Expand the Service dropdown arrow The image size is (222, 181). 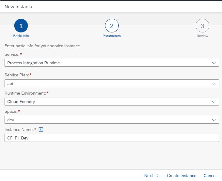click(214, 63)
